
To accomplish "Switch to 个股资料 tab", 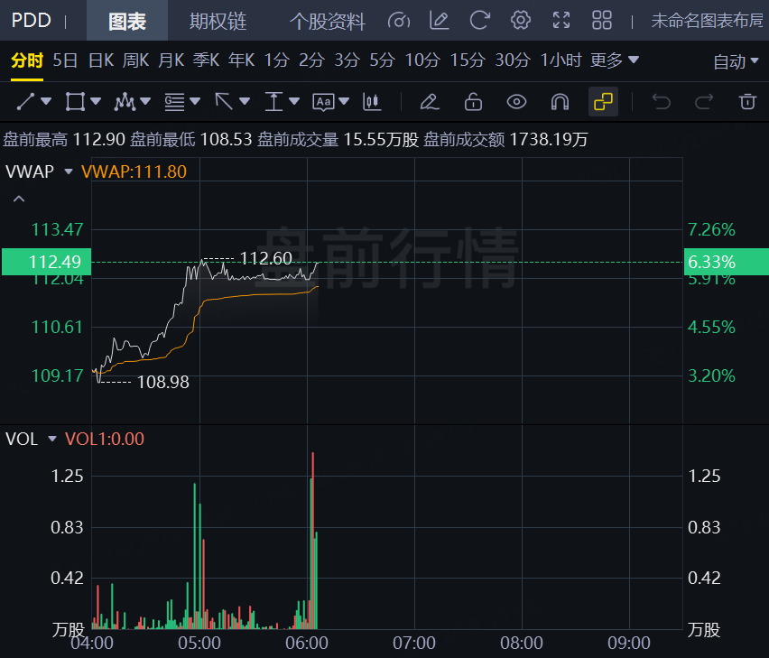I will [327, 21].
